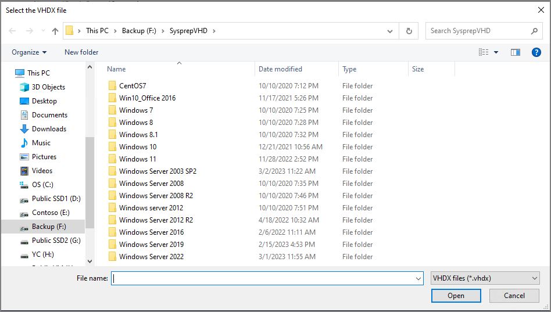Open the Help question mark button
Viewport: 551px width, 312px height.
pyautogui.click(x=536, y=52)
